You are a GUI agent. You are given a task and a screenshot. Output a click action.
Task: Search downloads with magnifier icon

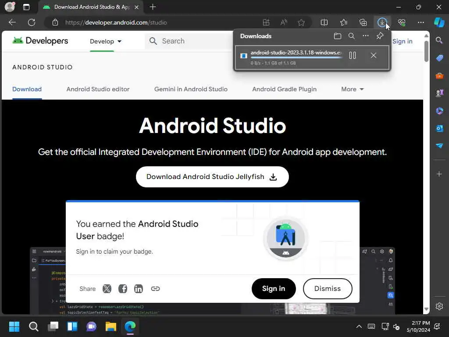[x=352, y=36]
